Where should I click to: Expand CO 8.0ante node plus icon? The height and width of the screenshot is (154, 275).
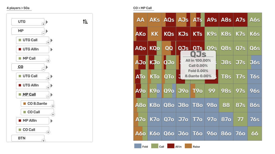coord(53,106)
